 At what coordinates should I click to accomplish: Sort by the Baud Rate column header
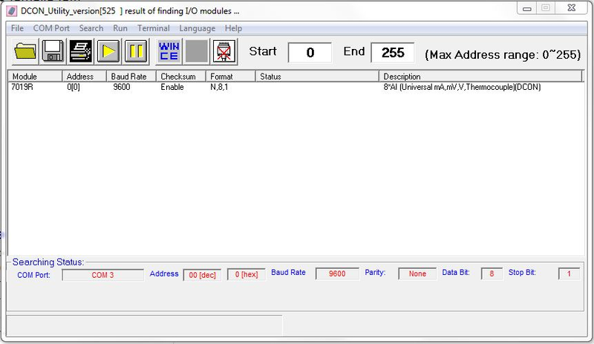(x=131, y=77)
